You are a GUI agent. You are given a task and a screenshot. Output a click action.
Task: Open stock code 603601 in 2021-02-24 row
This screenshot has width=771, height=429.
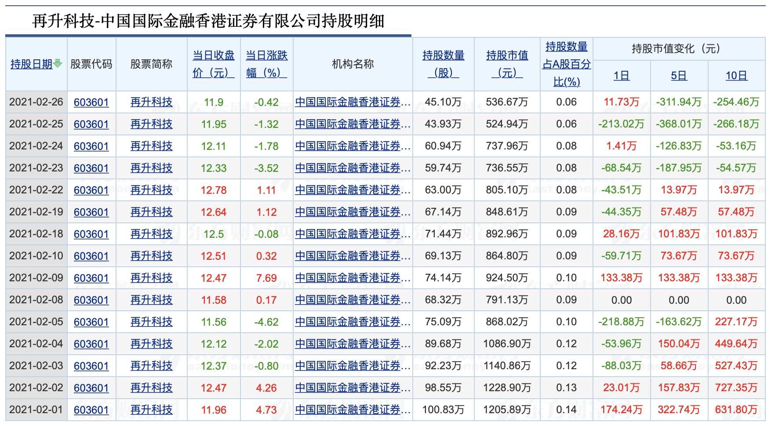(x=91, y=146)
